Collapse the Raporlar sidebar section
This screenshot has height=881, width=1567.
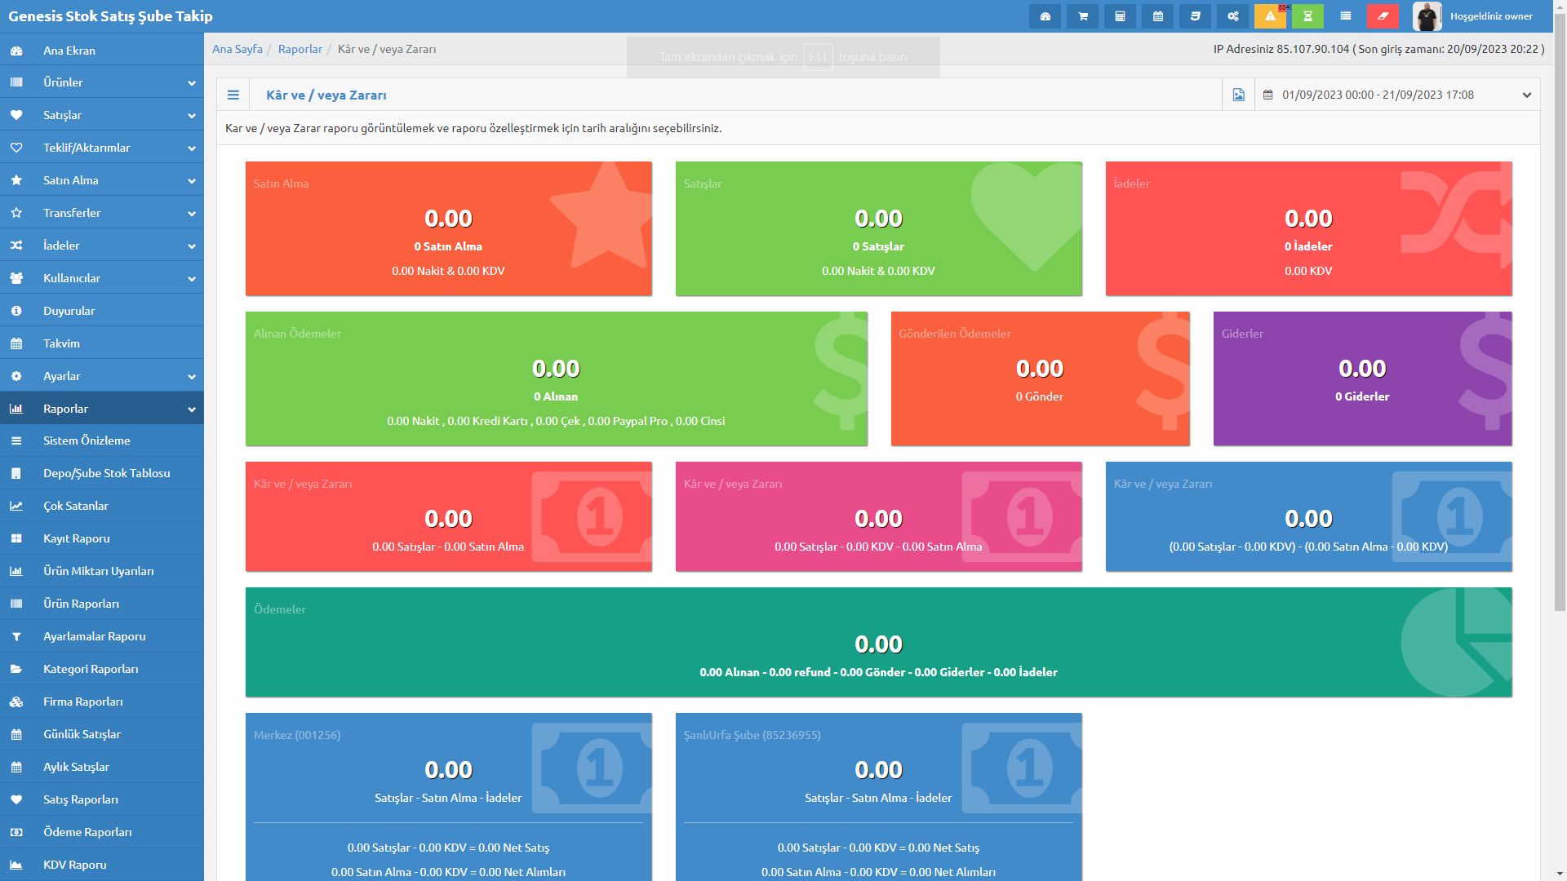(x=101, y=409)
